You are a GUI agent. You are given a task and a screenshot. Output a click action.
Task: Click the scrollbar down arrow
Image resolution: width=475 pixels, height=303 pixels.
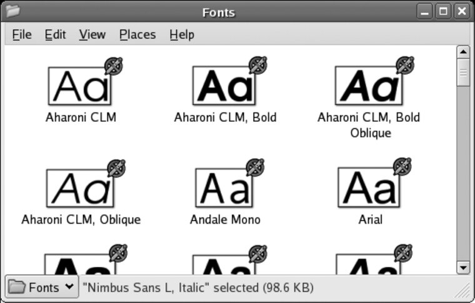coord(462,267)
